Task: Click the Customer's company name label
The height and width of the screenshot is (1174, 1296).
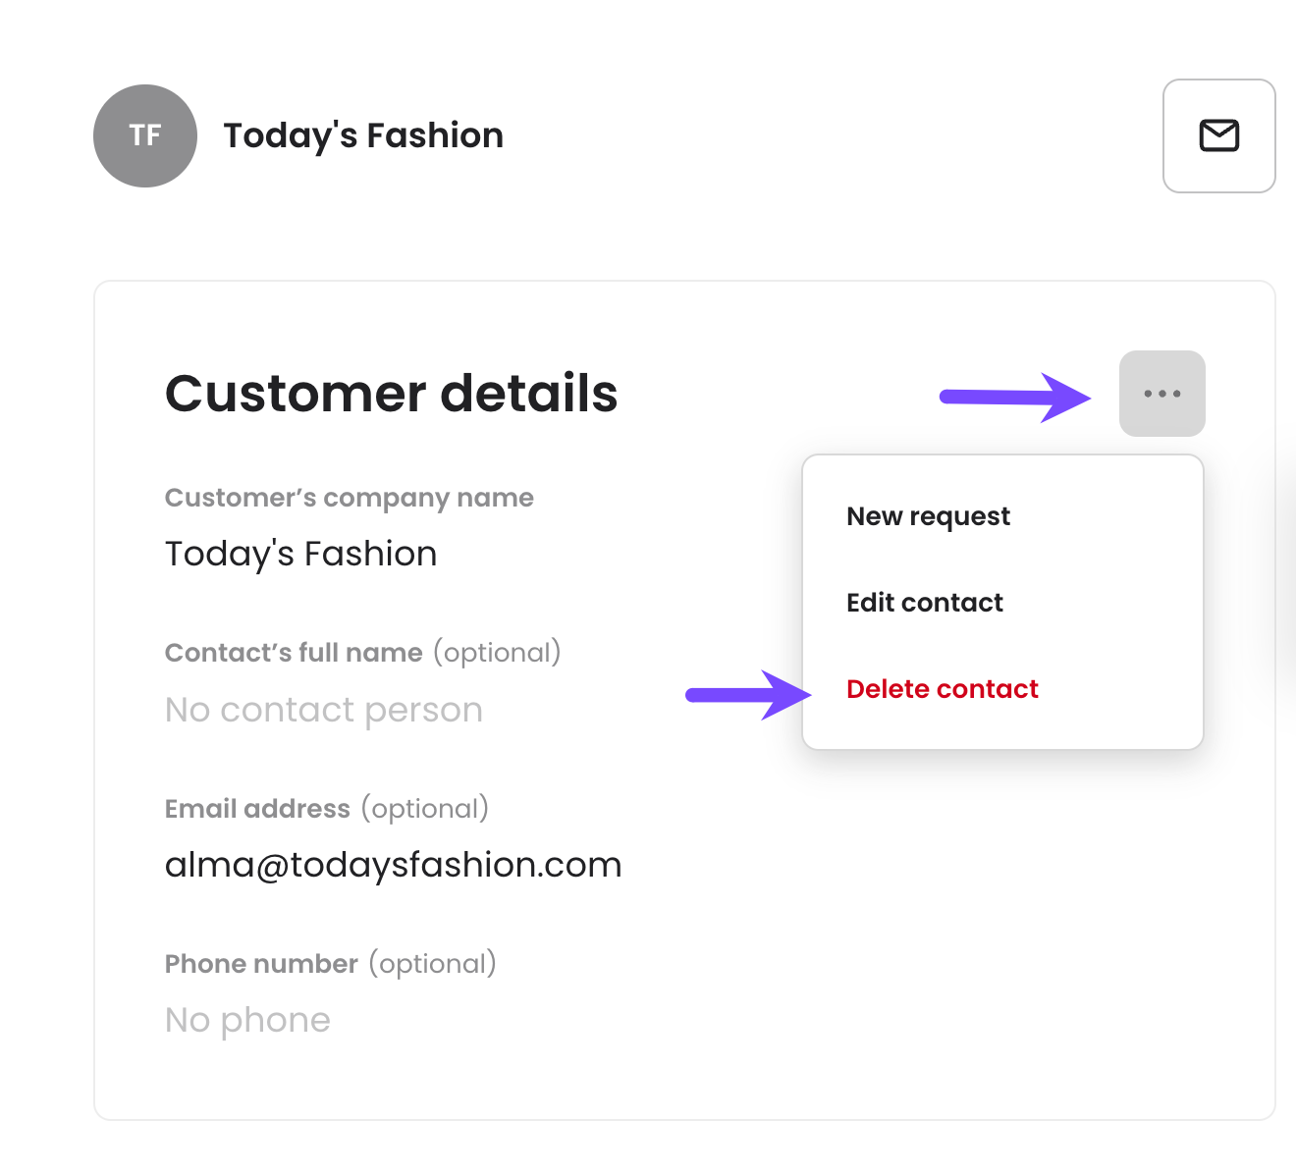Action: point(350,499)
